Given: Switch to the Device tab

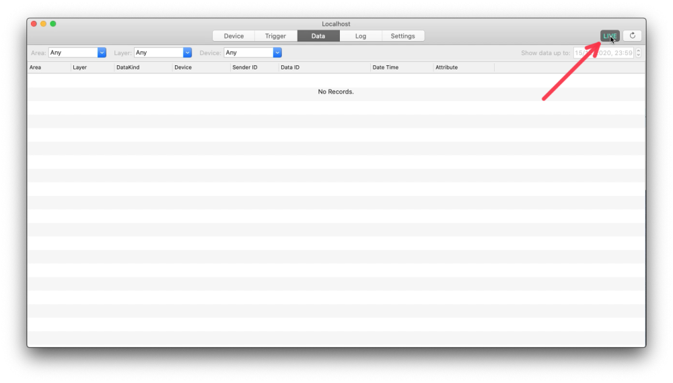Looking at the screenshot, I should (234, 36).
